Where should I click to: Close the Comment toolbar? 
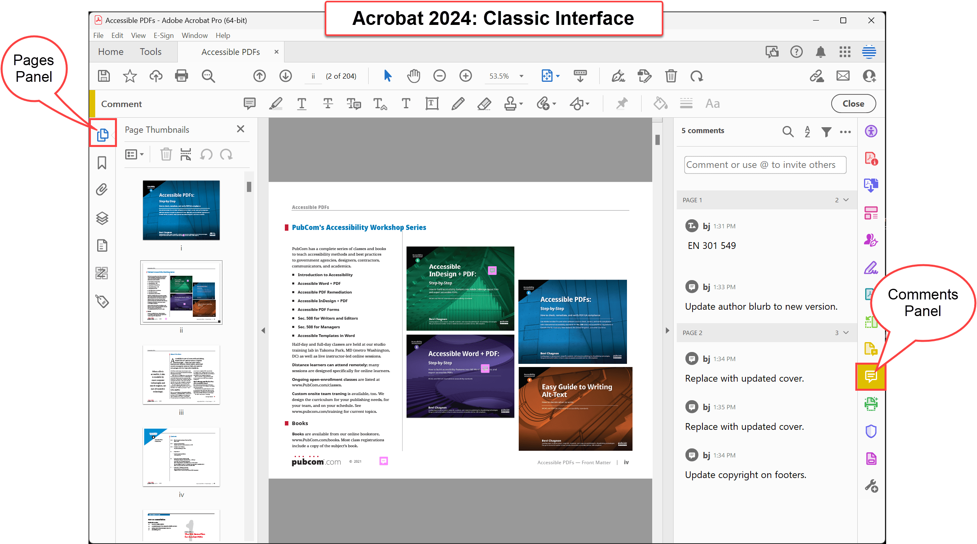click(853, 104)
